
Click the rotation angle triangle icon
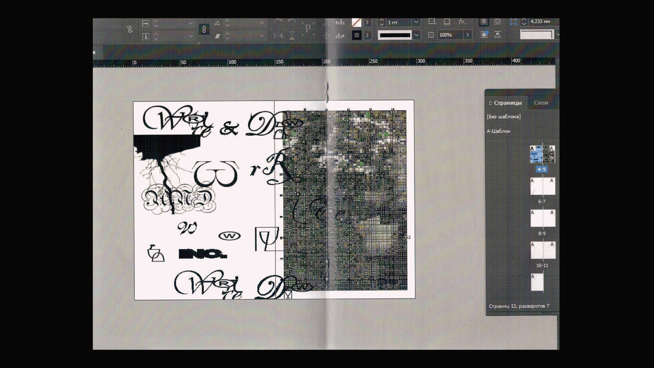point(217,23)
